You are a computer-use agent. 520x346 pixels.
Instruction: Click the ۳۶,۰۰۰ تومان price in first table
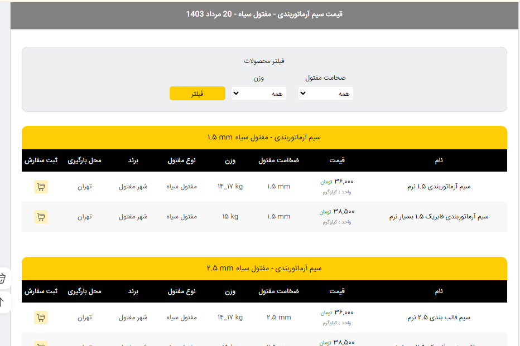coord(337,181)
